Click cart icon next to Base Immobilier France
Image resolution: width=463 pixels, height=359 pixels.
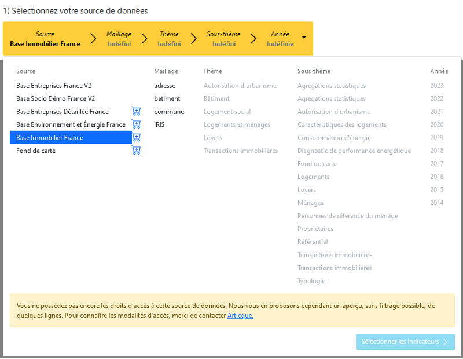(x=136, y=137)
